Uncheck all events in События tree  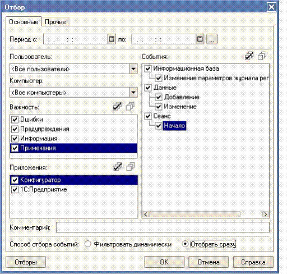click(262, 56)
